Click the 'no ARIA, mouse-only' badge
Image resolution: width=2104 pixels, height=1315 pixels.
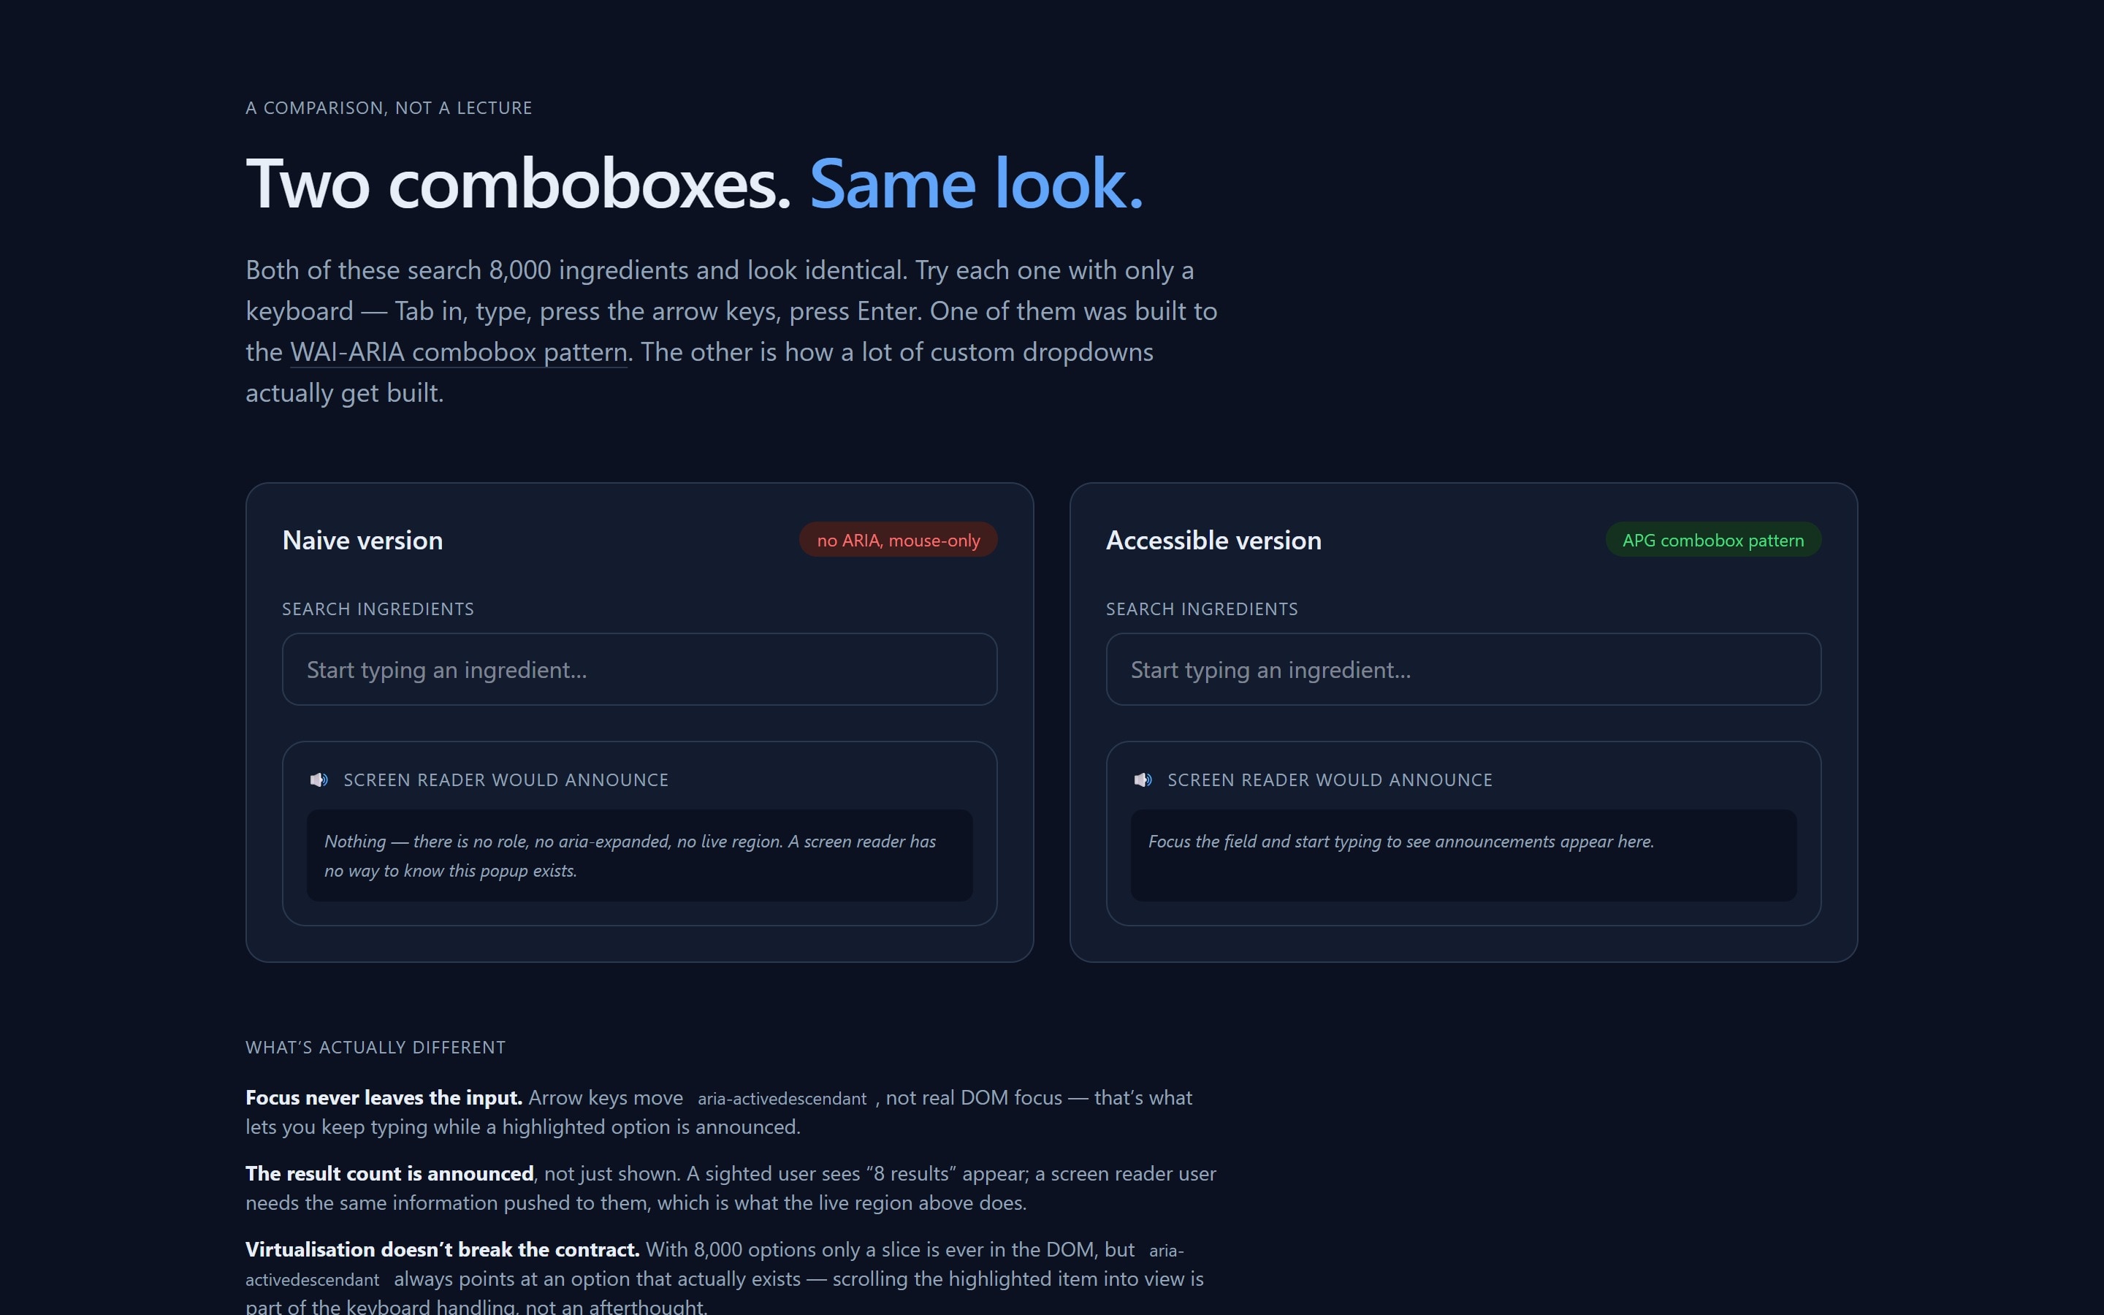point(898,540)
